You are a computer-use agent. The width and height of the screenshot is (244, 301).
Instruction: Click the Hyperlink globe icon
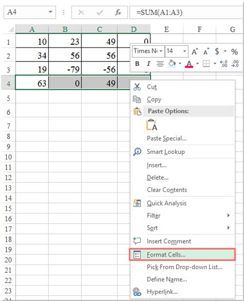(137, 292)
